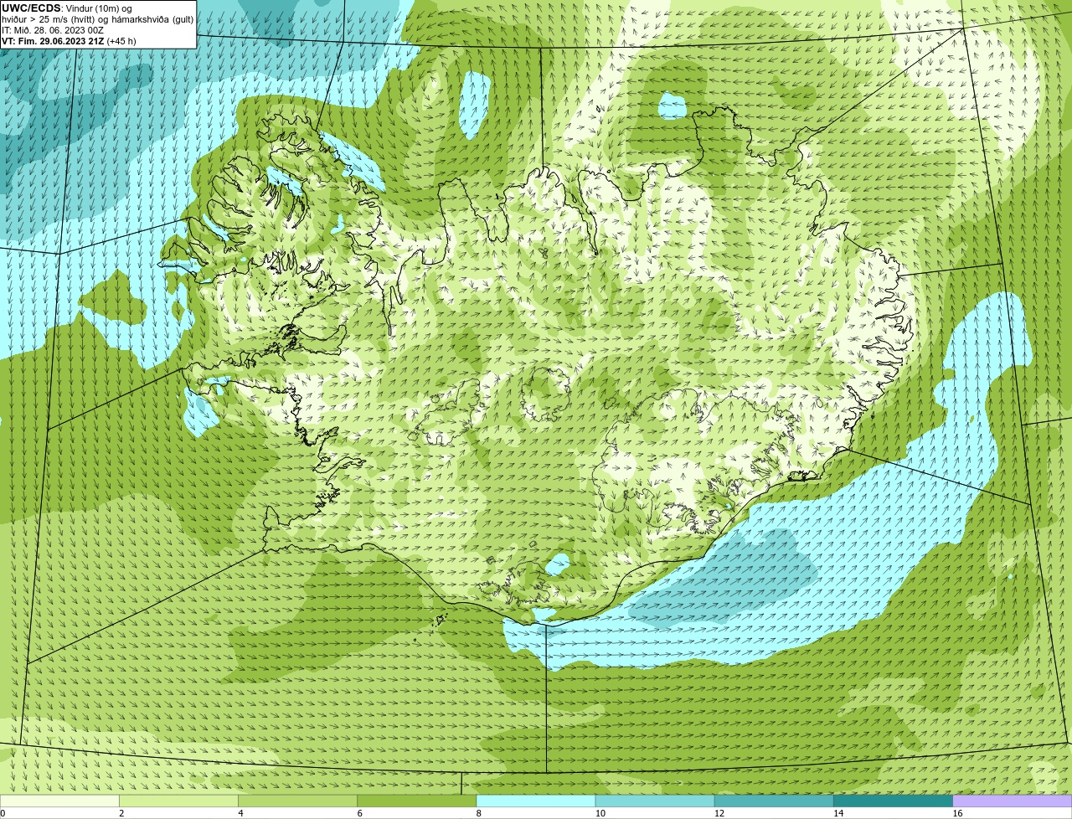Screen dimensions: 1072x819
Task: Click the 'UWC/ECDS: Vindur (10m) og' title line
Action: 67,8
